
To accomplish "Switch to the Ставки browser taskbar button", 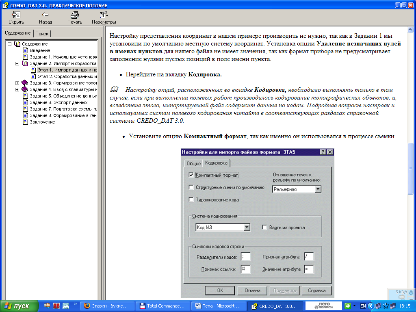I will coord(107,306).
